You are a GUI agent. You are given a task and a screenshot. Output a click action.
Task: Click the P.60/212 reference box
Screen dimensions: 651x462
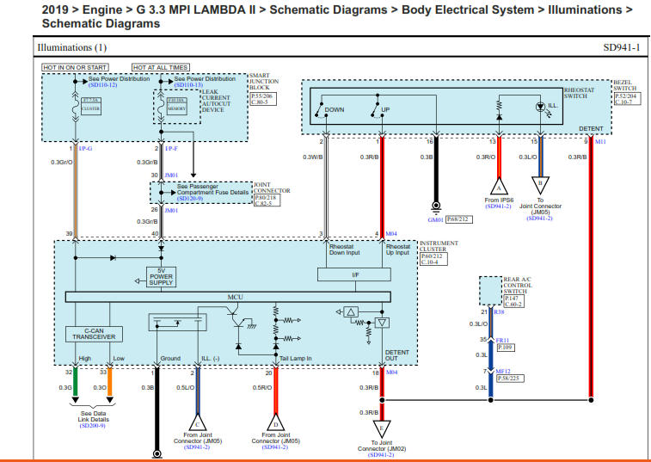tap(433, 259)
